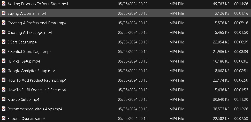Select the Shopify Overview.mp4 filename
This screenshot has height=122, width=251.
coord(26,118)
